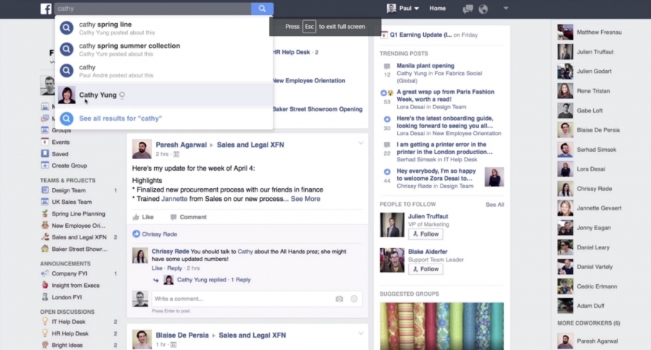Select 'cathy spring summer collection' suggestion
Image resolution: width=651 pixels, height=350 pixels.
(x=164, y=49)
